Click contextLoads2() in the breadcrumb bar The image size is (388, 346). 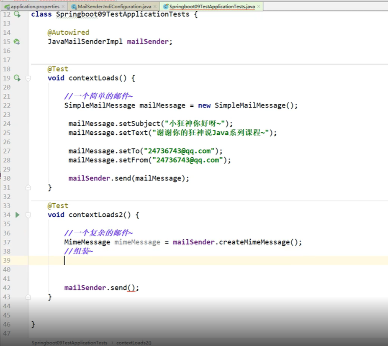click(134, 343)
